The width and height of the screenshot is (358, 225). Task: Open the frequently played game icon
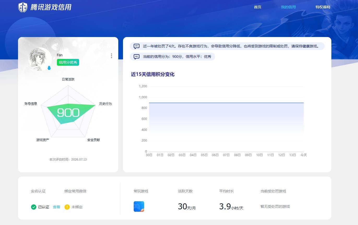click(x=139, y=206)
